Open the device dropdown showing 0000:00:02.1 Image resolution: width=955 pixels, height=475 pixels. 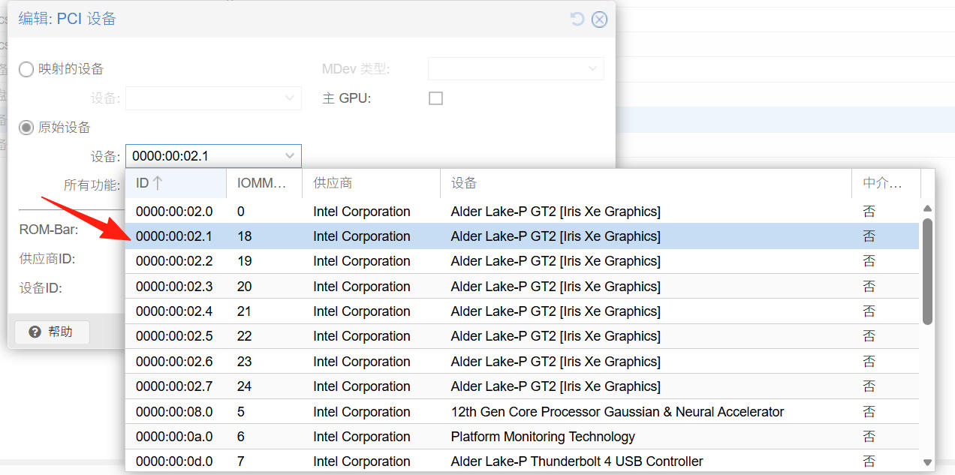[213, 156]
